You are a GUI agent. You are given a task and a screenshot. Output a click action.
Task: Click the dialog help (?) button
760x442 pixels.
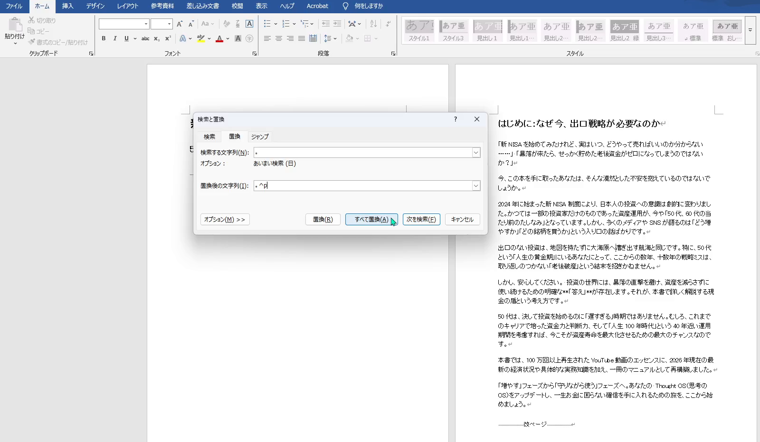tap(455, 119)
